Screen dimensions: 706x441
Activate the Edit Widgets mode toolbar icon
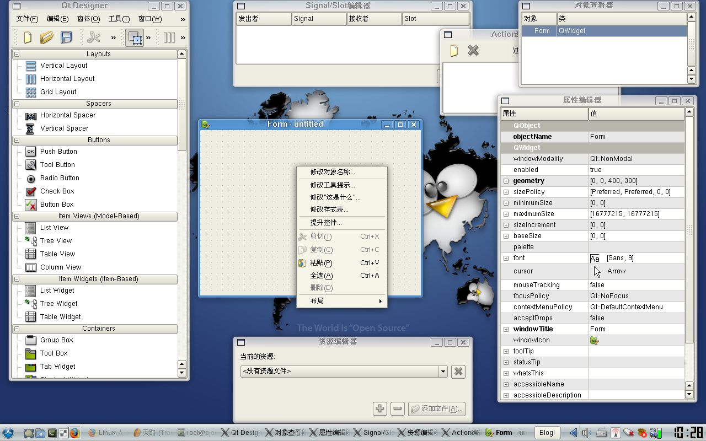(135, 37)
